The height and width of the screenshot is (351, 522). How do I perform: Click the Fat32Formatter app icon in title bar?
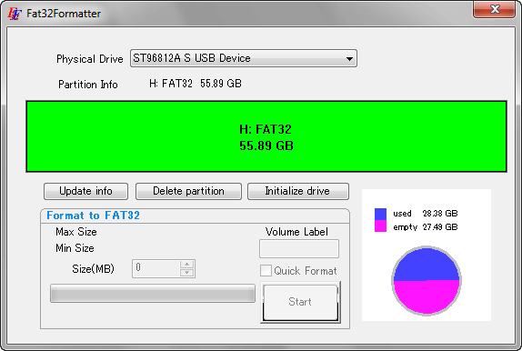15,14
